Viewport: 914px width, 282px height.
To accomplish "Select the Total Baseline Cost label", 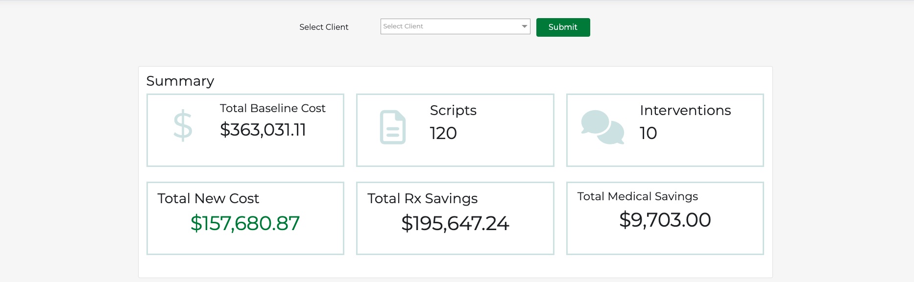I will click(x=272, y=108).
